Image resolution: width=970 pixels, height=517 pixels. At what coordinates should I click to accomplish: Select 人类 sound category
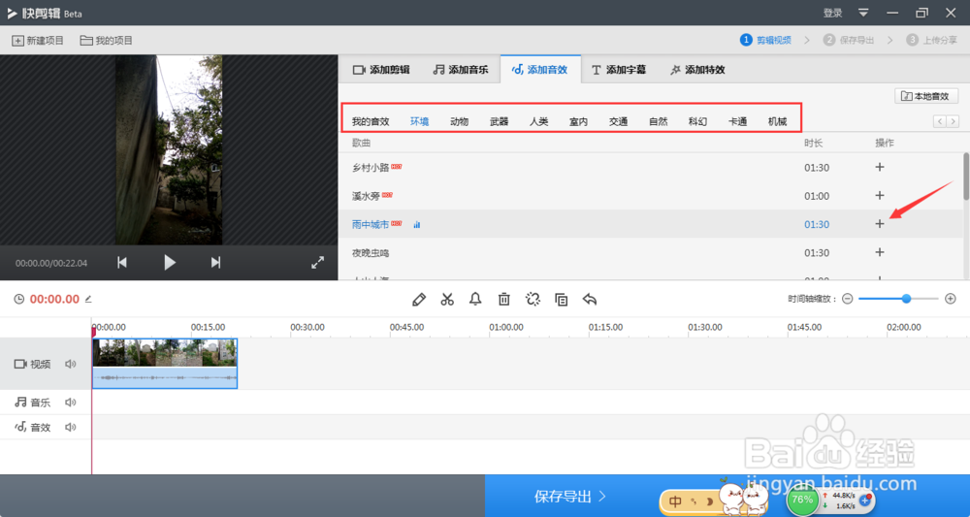[538, 122]
